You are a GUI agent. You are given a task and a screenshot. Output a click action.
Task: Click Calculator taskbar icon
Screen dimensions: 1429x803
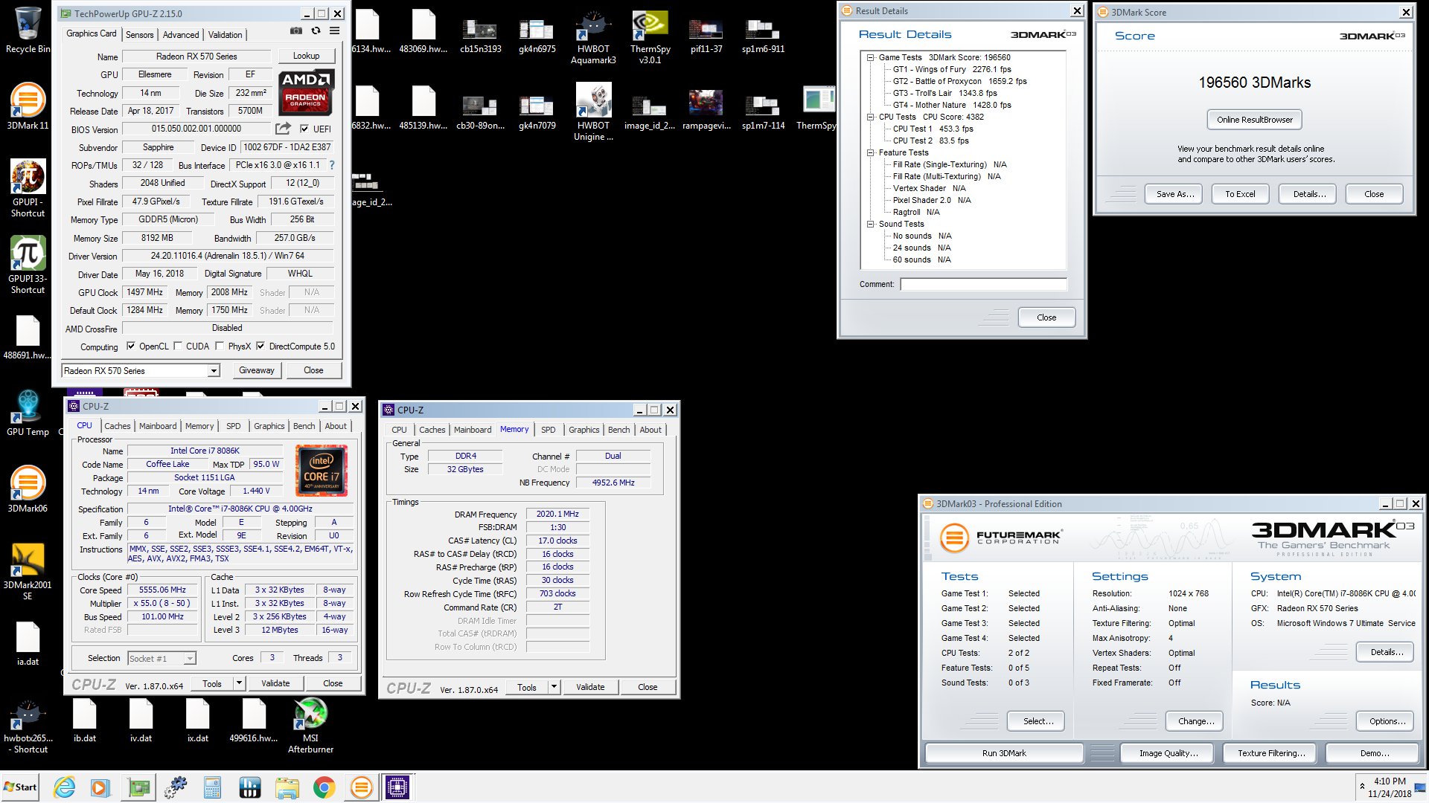(213, 787)
